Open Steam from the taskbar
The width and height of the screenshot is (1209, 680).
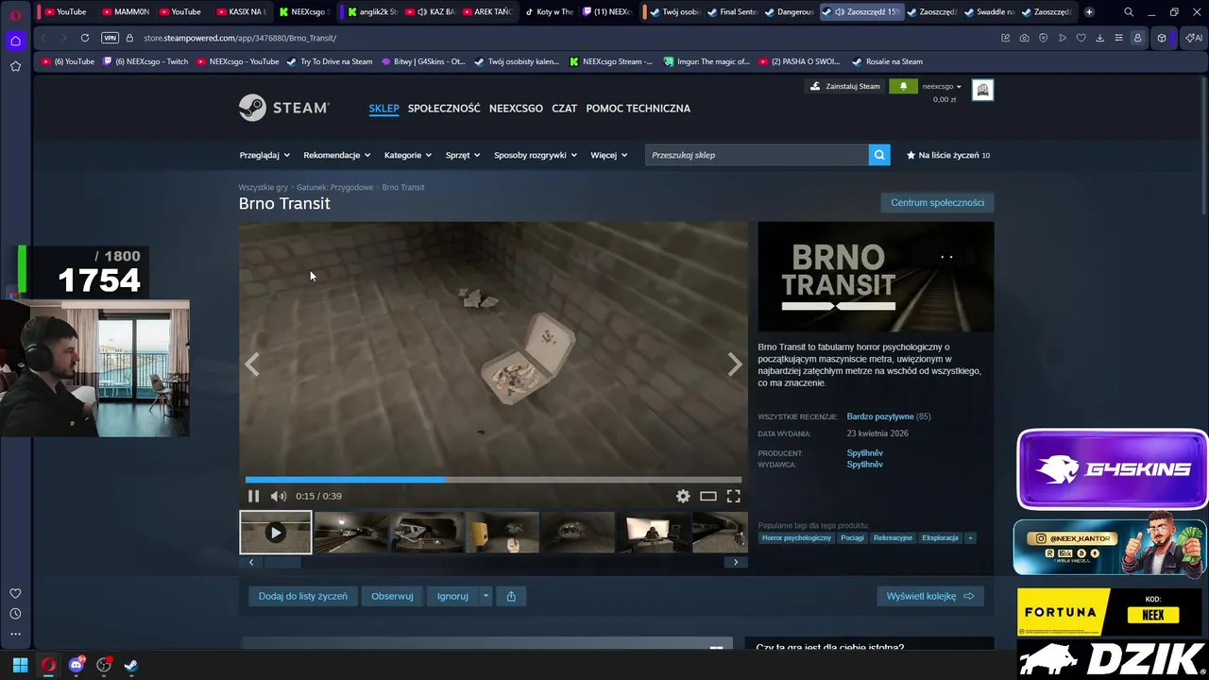[x=131, y=665]
